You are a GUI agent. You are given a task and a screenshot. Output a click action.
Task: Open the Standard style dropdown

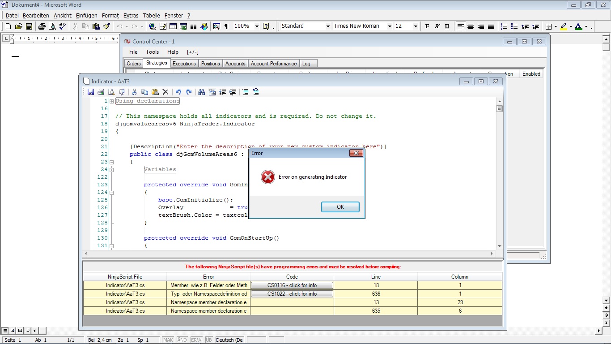pyautogui.click(x=328, y=26)
